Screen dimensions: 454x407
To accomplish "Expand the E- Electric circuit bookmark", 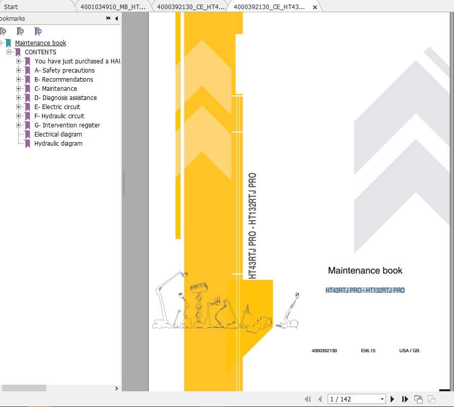I will click(19, 107).
